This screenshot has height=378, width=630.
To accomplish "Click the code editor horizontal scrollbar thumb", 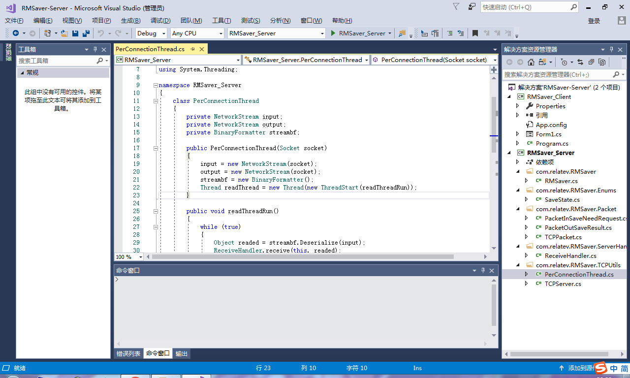I will pos(303,257).
